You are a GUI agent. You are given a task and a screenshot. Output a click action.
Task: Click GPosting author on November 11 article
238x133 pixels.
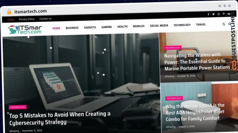pyautogui.click(x=14, y=131)
